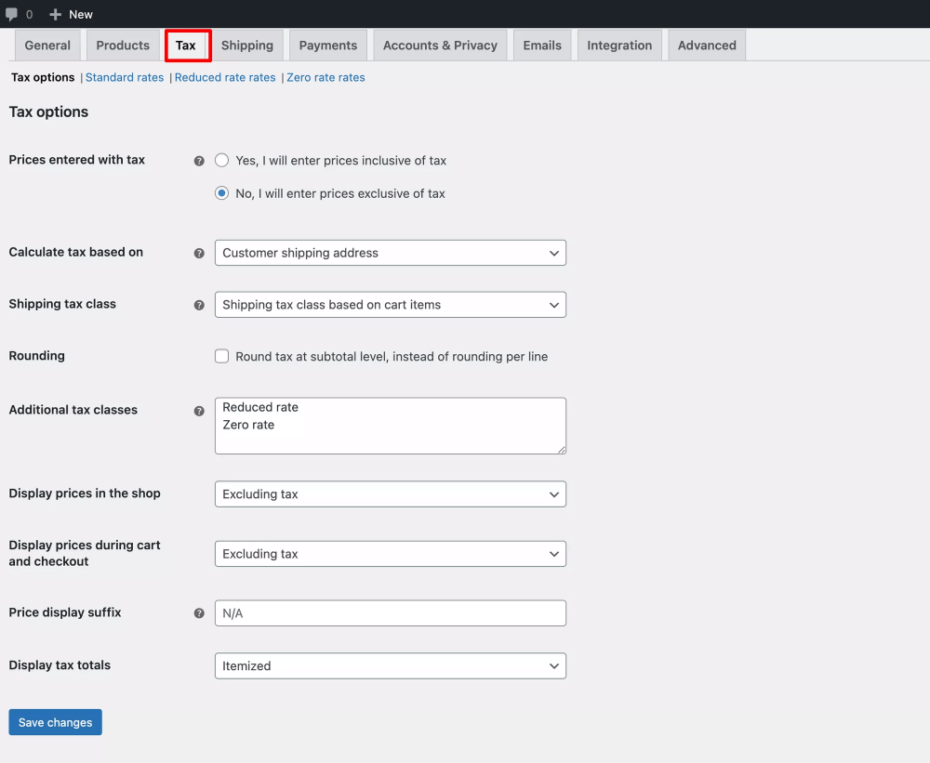
Task: Click the New label in admin bar
Action: coord(81,14)
